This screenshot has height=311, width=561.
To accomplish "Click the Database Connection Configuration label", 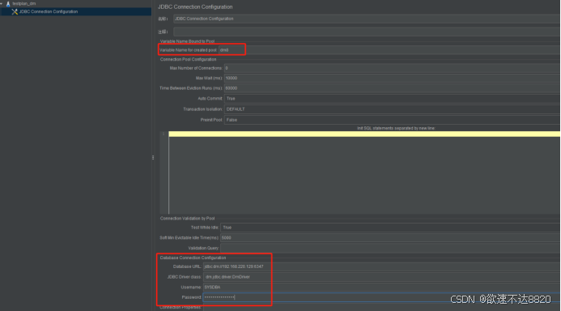I will (193, 258).
